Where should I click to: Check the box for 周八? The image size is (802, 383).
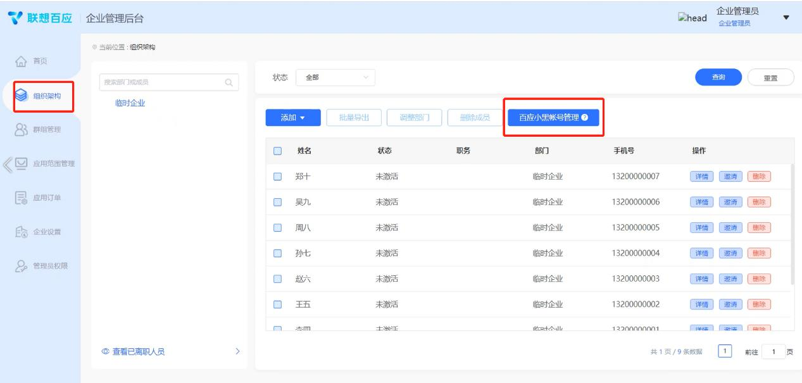(277, 228)
